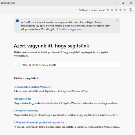Minimize the Segítség kérése window

pos(115,3)
